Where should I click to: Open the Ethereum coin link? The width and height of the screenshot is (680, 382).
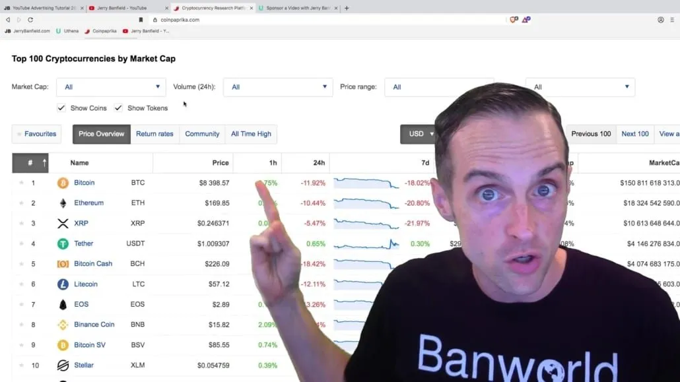click(89, 203)
